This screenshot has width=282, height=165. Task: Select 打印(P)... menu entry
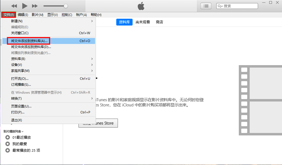coord(49,112)
